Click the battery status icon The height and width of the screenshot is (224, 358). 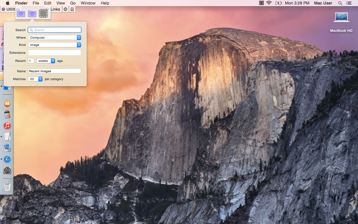tap(278, 3)
